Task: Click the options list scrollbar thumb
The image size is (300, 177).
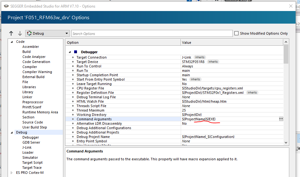Action: coord(286,54)
